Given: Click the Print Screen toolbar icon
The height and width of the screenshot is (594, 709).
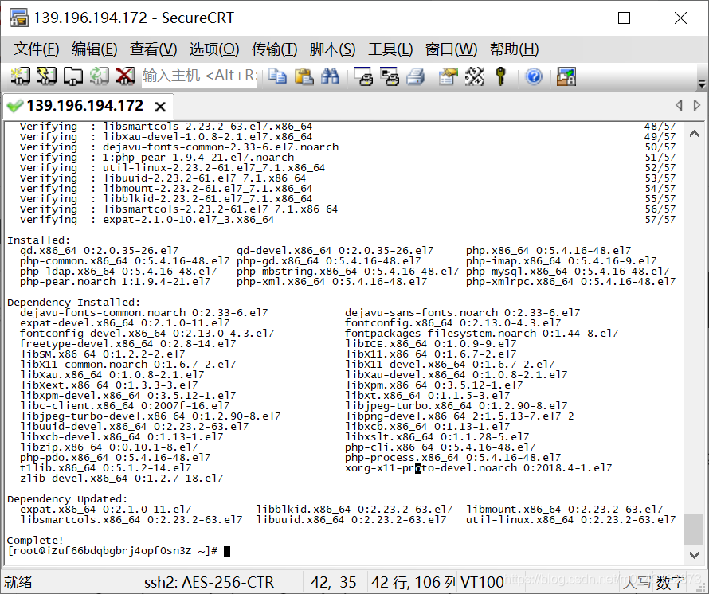Looking at the screenshot, I should 363,76.
